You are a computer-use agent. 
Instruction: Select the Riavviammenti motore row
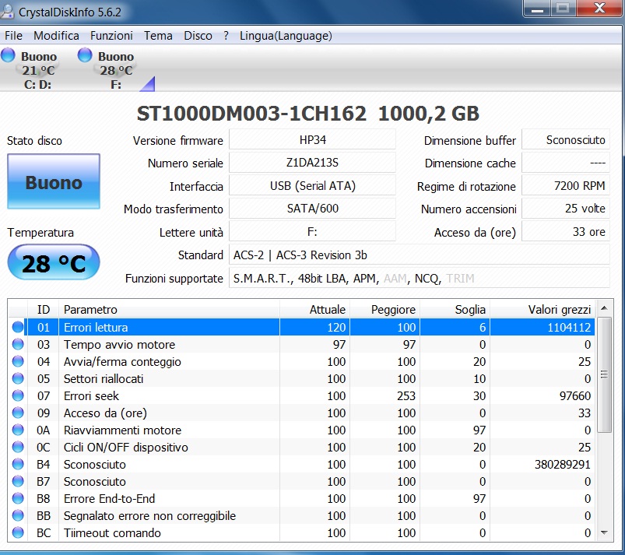(x=302, y=430)
